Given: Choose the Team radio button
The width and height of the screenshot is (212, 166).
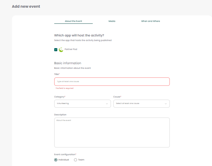Looking at the screenshot, I should click(x=75, y=160).
